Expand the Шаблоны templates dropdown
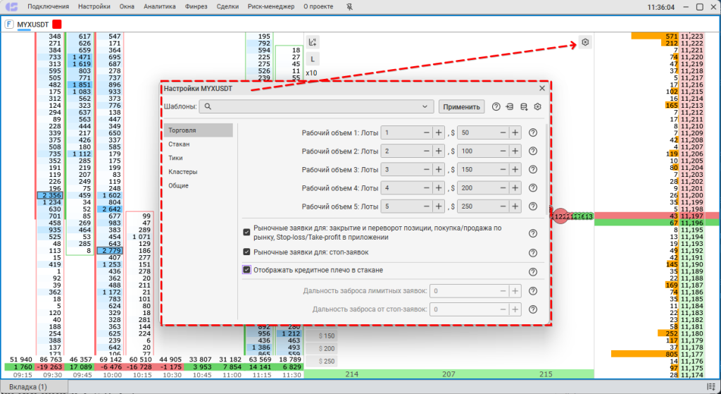The image size is (721, 394). click(x=425, y=107)
